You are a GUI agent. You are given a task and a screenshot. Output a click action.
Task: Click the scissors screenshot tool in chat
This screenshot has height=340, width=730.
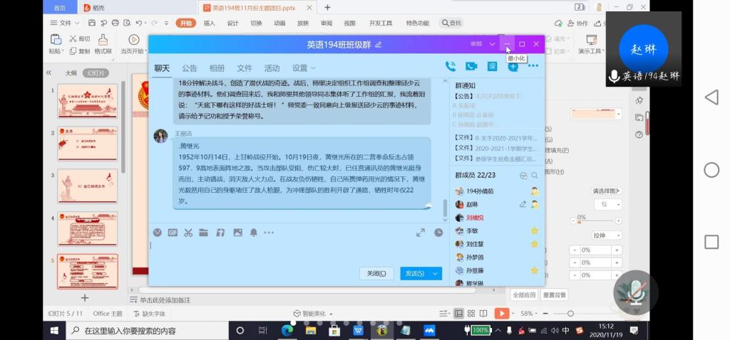pos(188,233)
